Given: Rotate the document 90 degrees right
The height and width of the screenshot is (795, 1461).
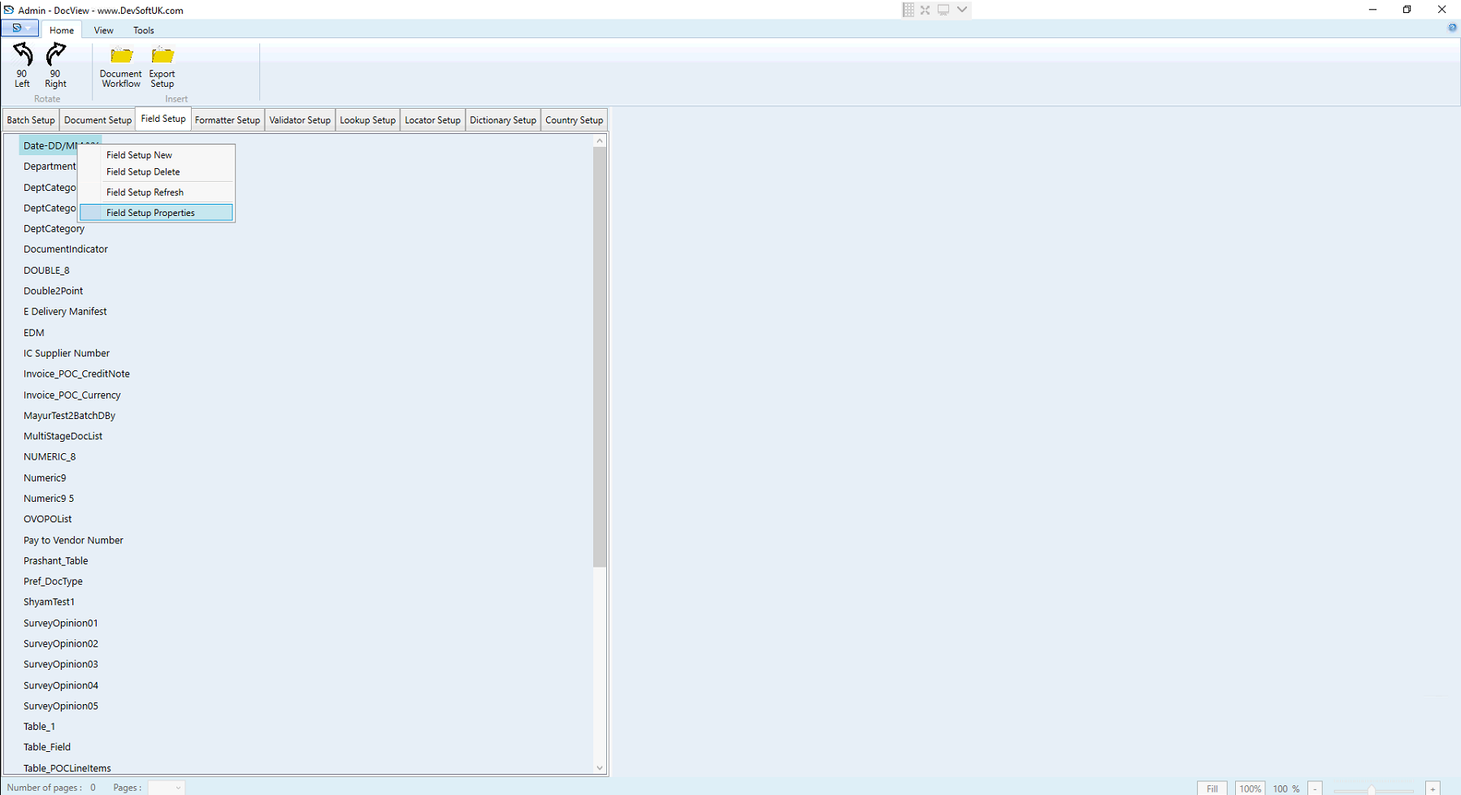Looking at the screenshot, I should (54, 65).
